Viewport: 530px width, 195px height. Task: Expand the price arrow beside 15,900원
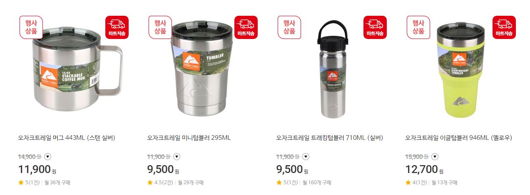(435, 157)
